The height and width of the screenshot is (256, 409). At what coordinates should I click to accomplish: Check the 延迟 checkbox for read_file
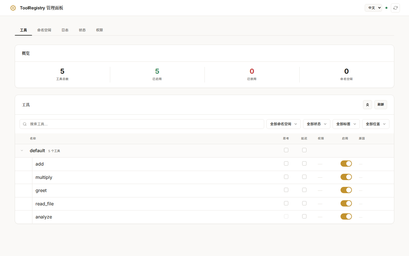click(304, 203)
